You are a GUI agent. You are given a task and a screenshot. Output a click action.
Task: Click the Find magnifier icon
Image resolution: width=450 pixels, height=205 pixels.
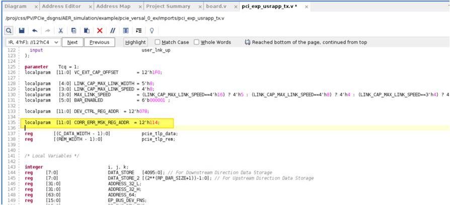pos(9,31)
